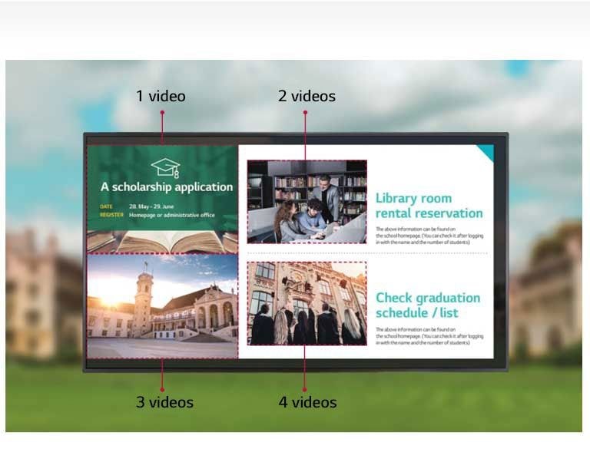This screenshot has height=462, width=590.
Task: Click 'Homepage or administrative office' text
Action: click(172, 215)
